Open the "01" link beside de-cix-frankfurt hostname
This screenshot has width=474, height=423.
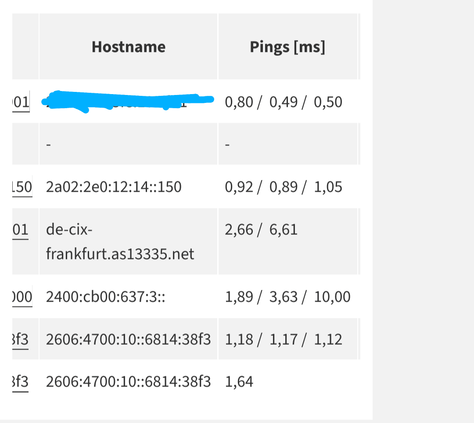[21, 230]
